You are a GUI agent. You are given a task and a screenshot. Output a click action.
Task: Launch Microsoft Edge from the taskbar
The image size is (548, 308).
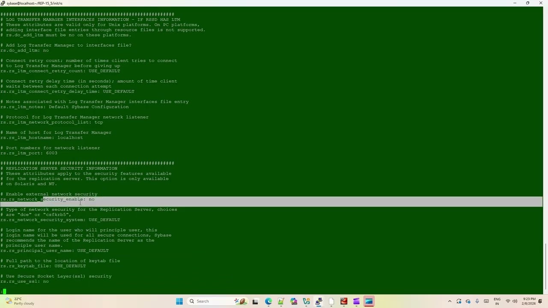[268, 301]
